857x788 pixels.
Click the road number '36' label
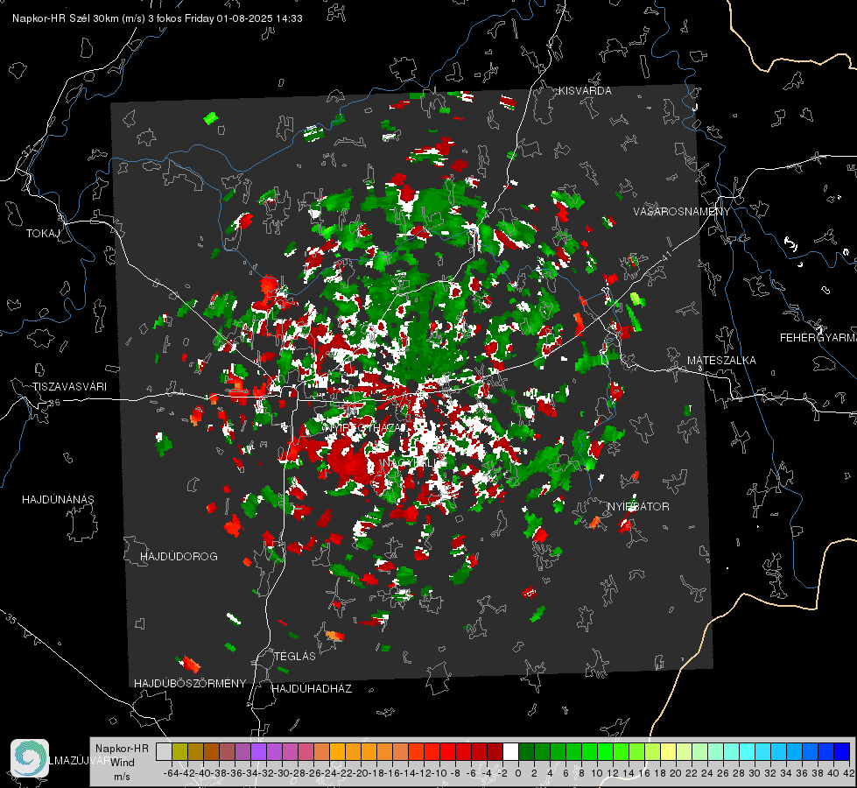[x=54, y=403]
